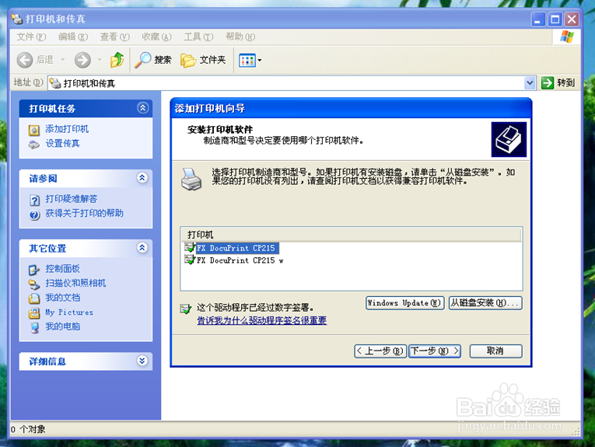
Task: Click the My Documents (我的文档) icon
Action: [x=34, y=299]
